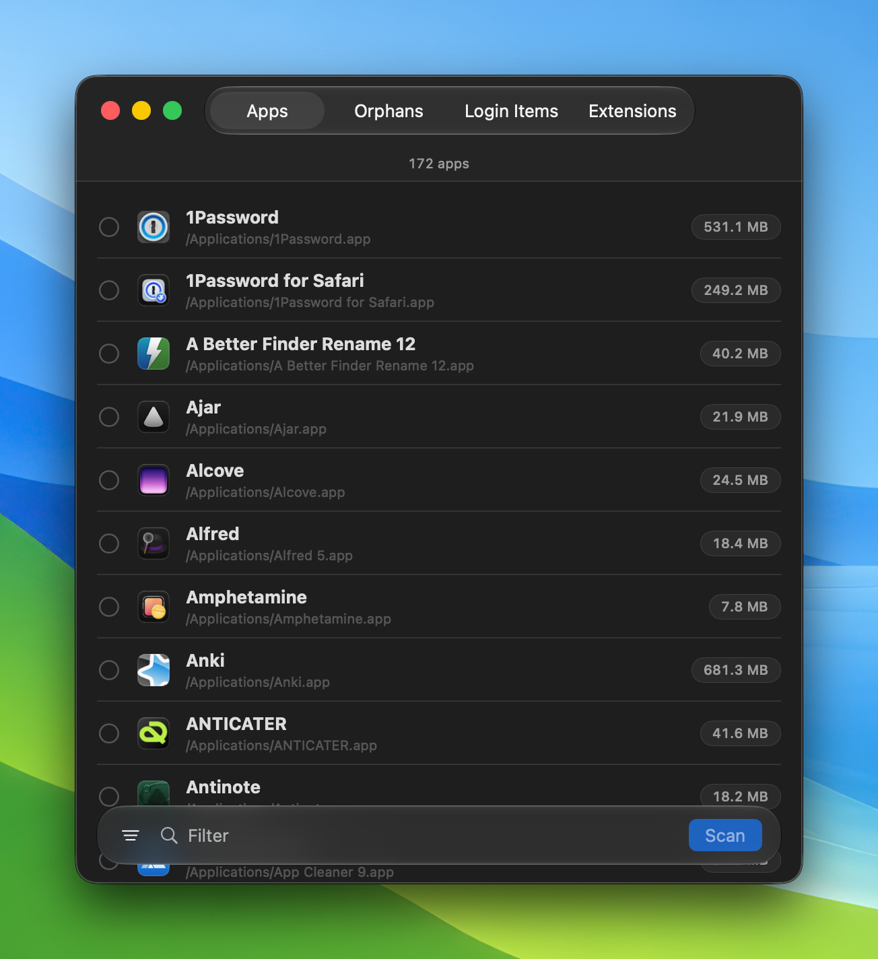Select the A Better Finder Rename 12 checkbox

(x=109, y=354)
